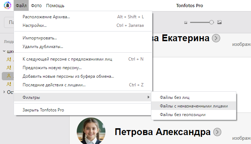Open Екатерина's page via round arrow icon
The width and height of the screenshot is (251, 144).
[x=216, y=38]
